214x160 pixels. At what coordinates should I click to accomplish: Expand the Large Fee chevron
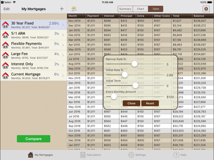63,55
